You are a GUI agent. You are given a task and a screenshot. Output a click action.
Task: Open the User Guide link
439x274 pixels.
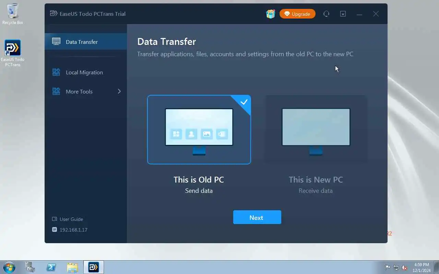71,219
